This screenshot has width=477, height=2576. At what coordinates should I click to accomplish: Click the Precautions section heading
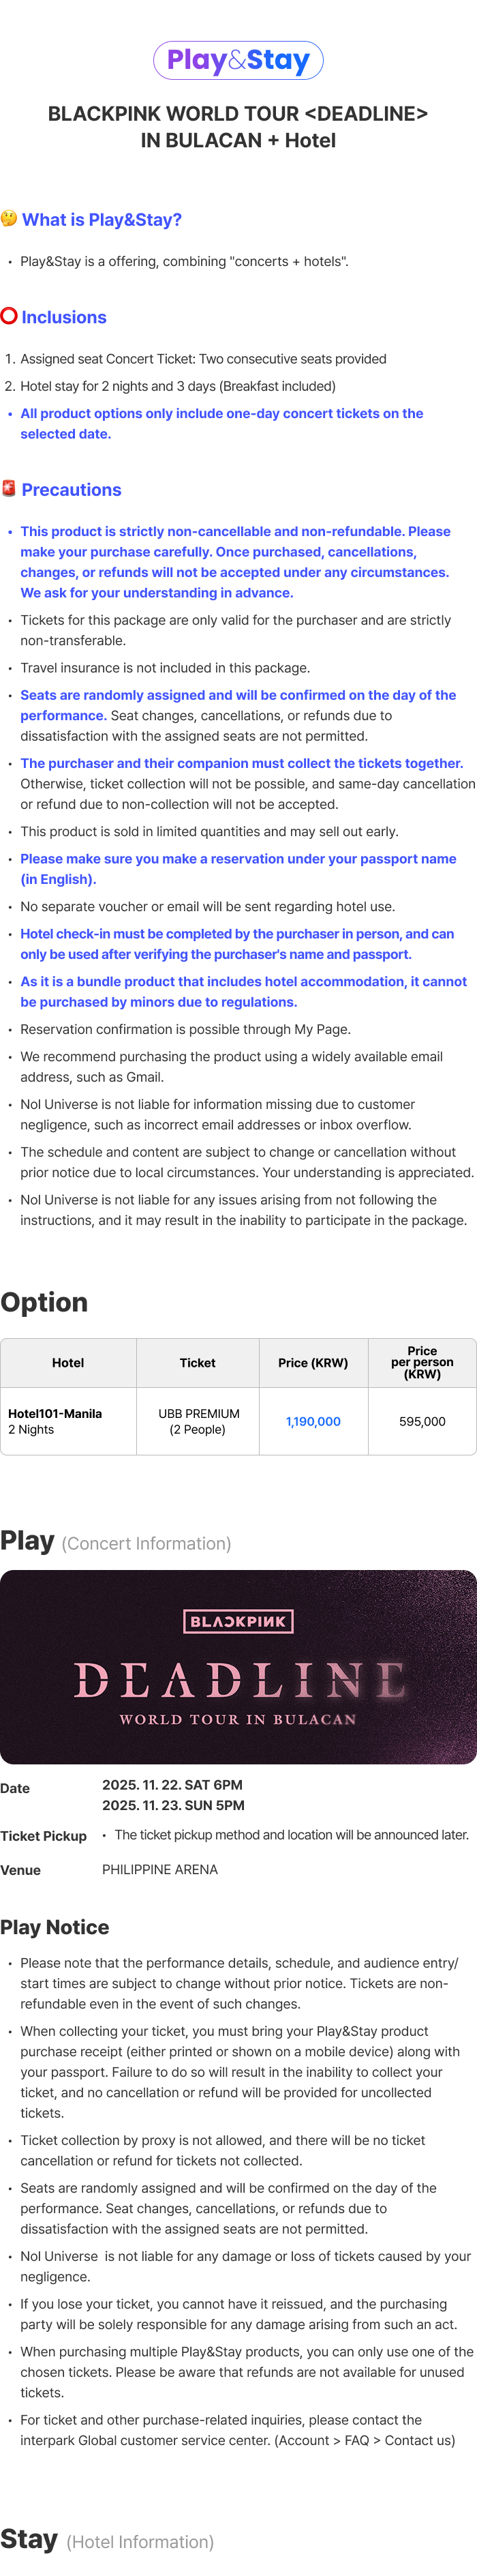tap(71, 490)
